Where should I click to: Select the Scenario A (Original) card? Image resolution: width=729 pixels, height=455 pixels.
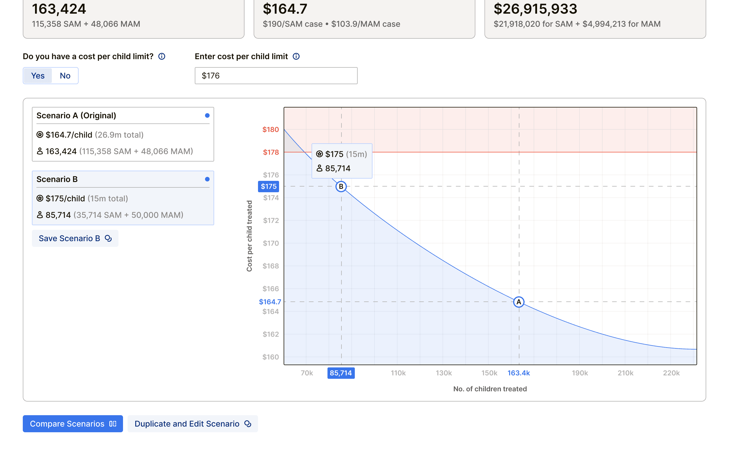123,134
